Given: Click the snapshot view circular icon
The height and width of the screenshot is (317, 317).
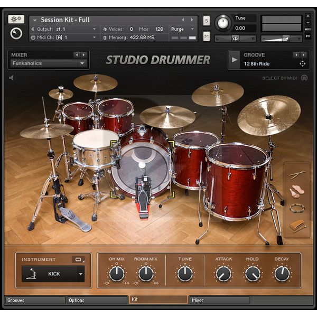Looking at the screenshot, I should tap(16, 34).
